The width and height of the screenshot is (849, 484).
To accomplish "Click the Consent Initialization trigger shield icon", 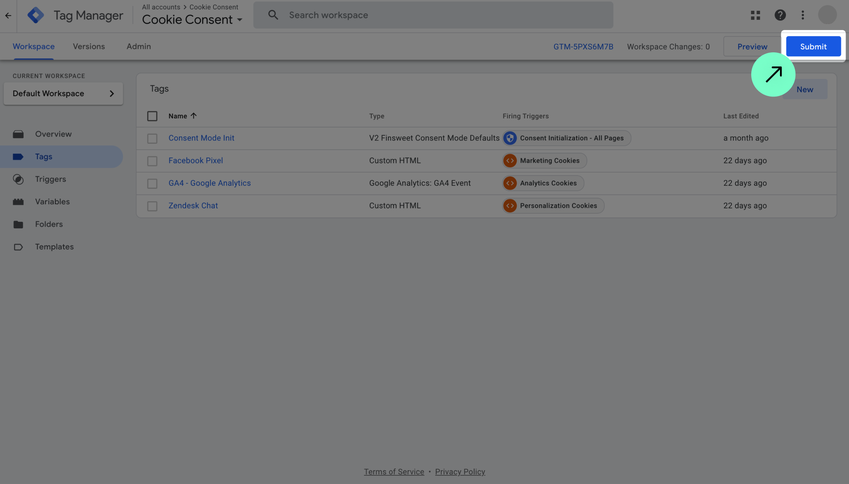I will click(510, 138).
